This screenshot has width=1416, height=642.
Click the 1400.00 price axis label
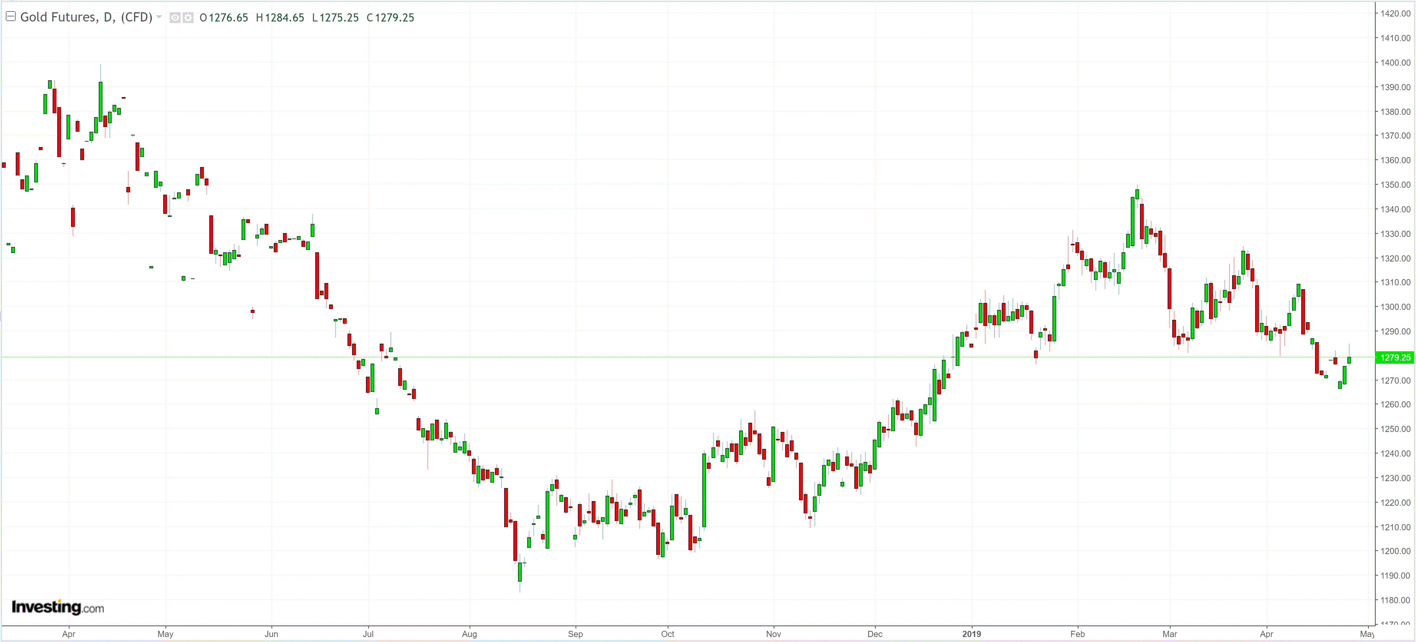point(1395,63)
